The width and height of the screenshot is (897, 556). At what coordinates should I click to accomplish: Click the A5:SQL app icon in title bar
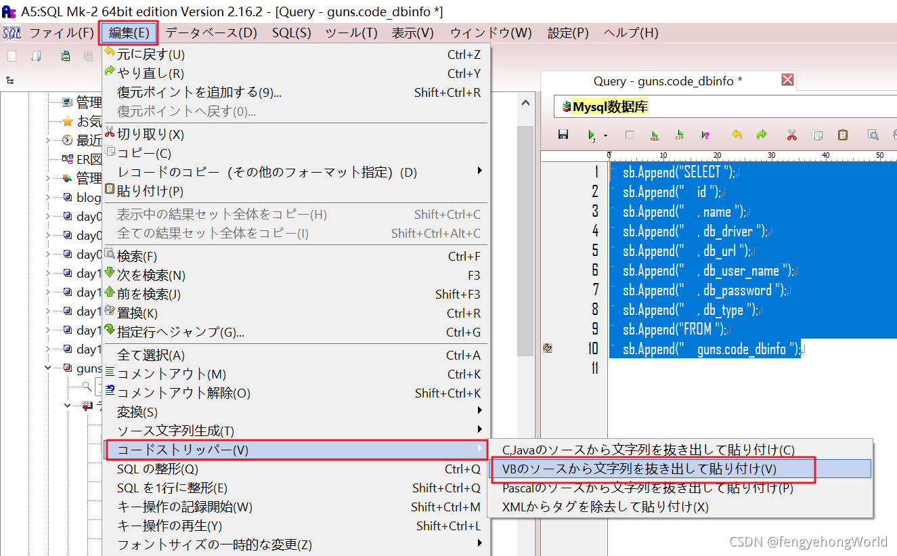click(x=9, y=10)
